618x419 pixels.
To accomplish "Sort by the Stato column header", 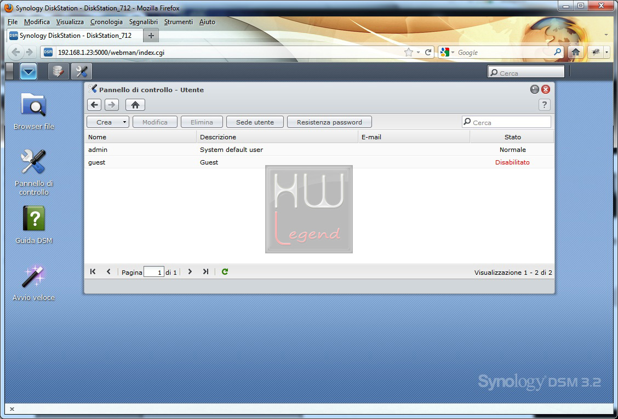I will pos(512,137).
